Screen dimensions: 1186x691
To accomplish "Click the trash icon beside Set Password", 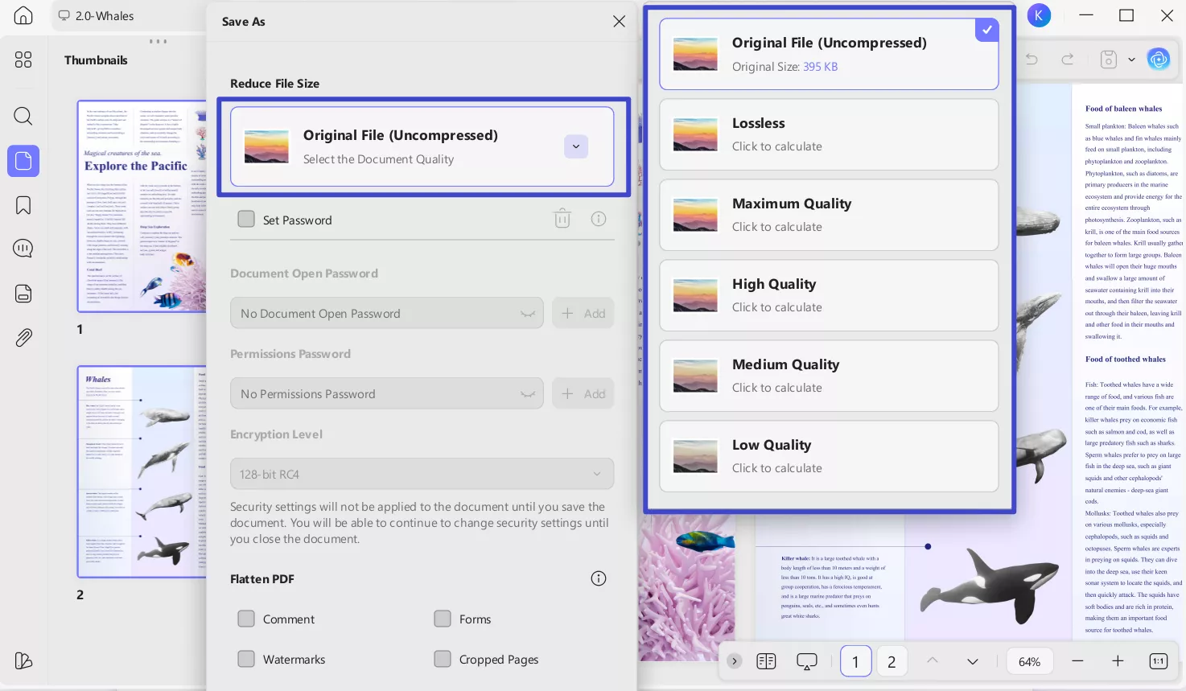I will point(562,219).
